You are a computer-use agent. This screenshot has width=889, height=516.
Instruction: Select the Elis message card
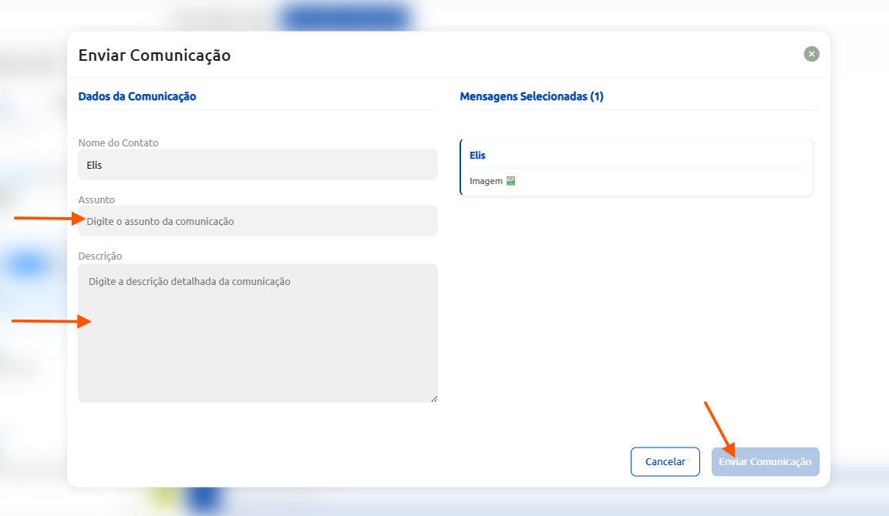click(636, 168)
